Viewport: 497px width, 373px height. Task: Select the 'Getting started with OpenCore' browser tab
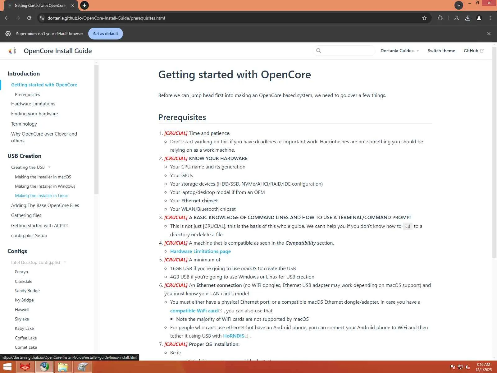(40, 6)
